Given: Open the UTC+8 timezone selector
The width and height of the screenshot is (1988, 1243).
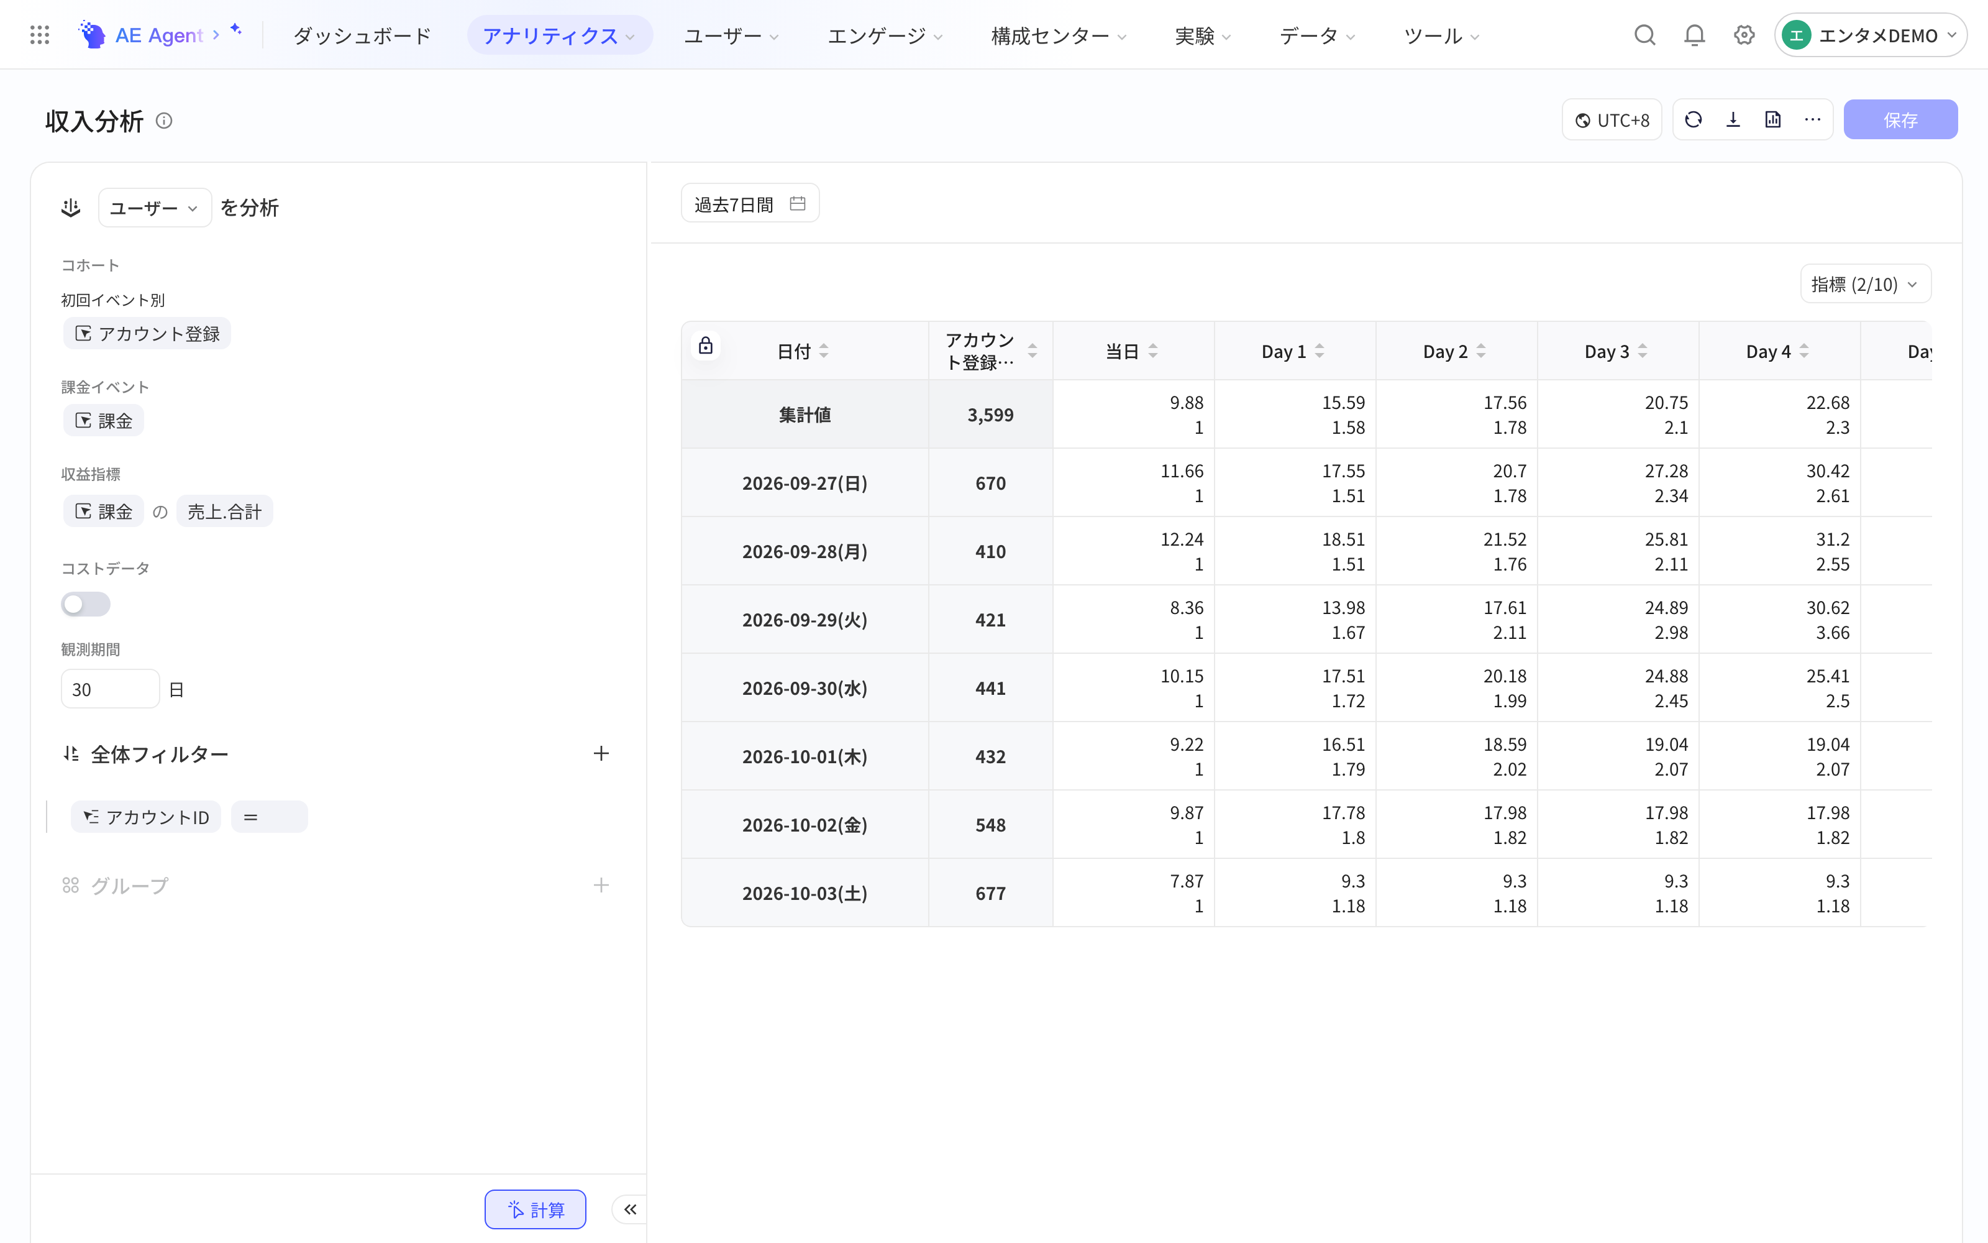Looking at the screenshot, I should (1612, 120).
